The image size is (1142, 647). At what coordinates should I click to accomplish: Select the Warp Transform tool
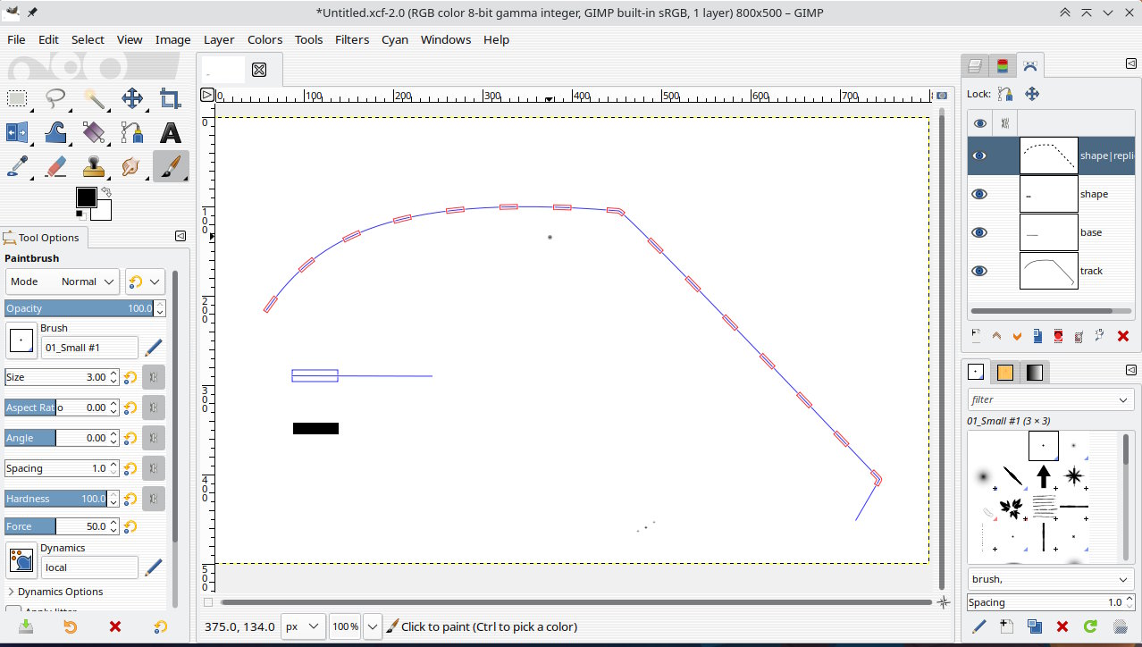click(x=55, y=133)
